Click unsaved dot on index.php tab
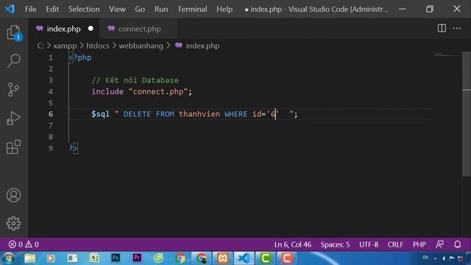Screen dimensions: 471x265 click(x=91, y=29)
